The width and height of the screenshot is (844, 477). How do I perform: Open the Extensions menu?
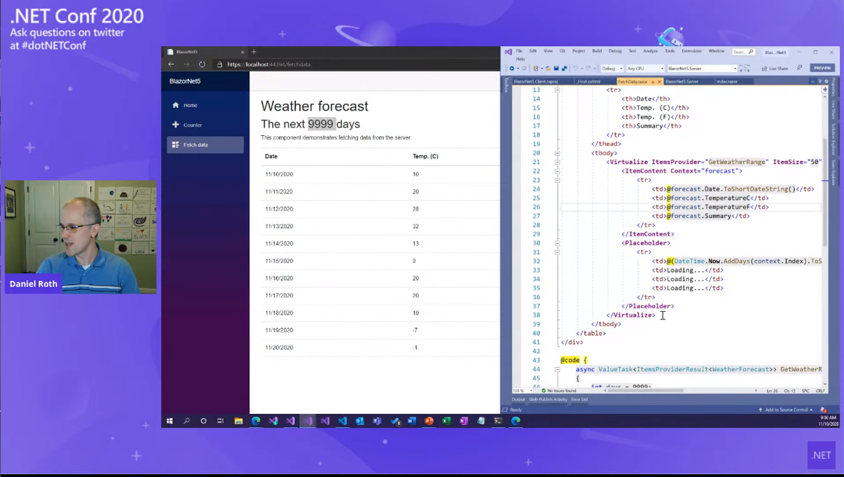coord(691,51)
